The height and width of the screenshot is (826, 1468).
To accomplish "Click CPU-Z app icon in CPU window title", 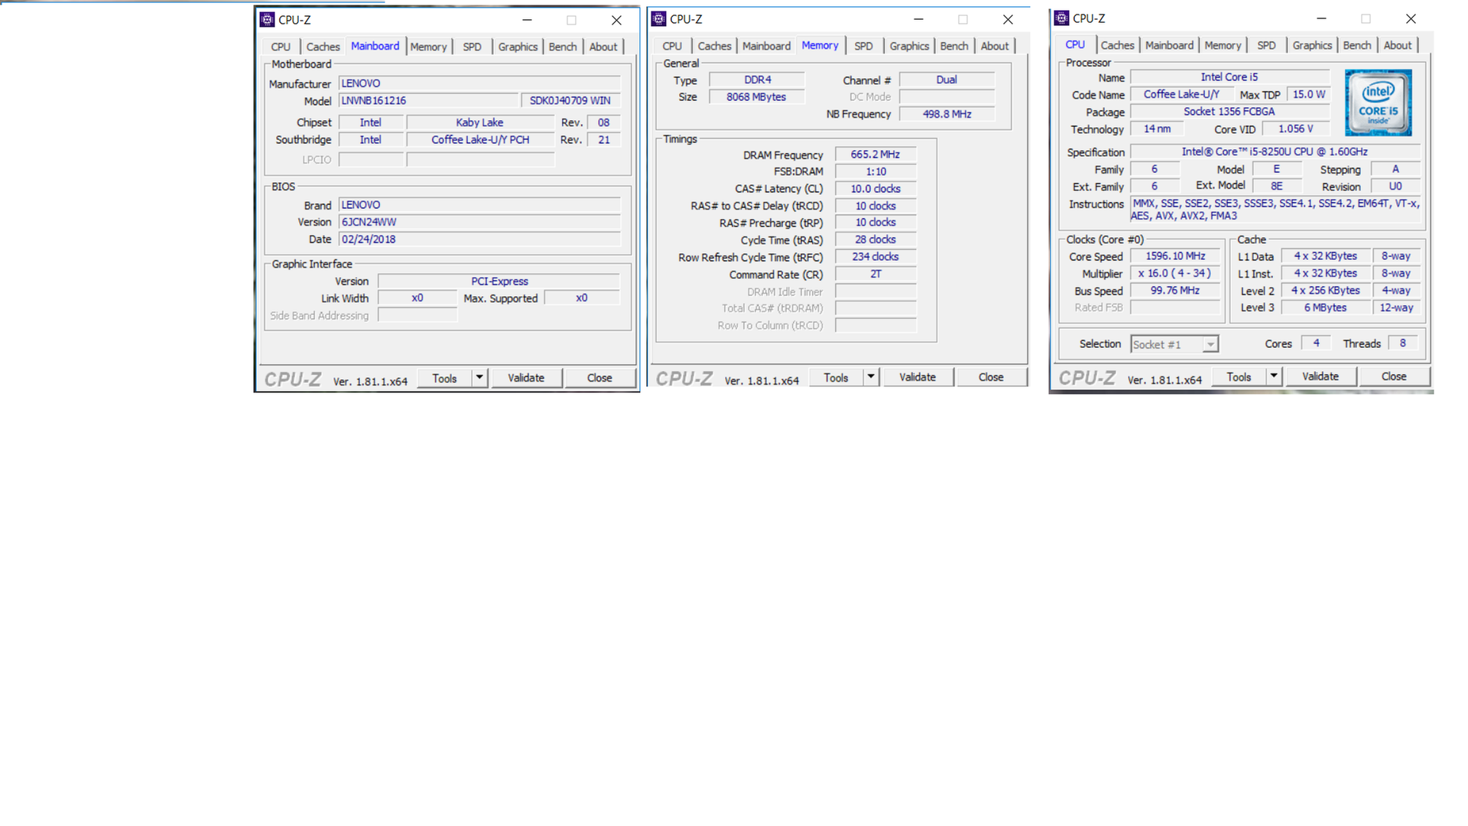I will tap(1062, 18).
